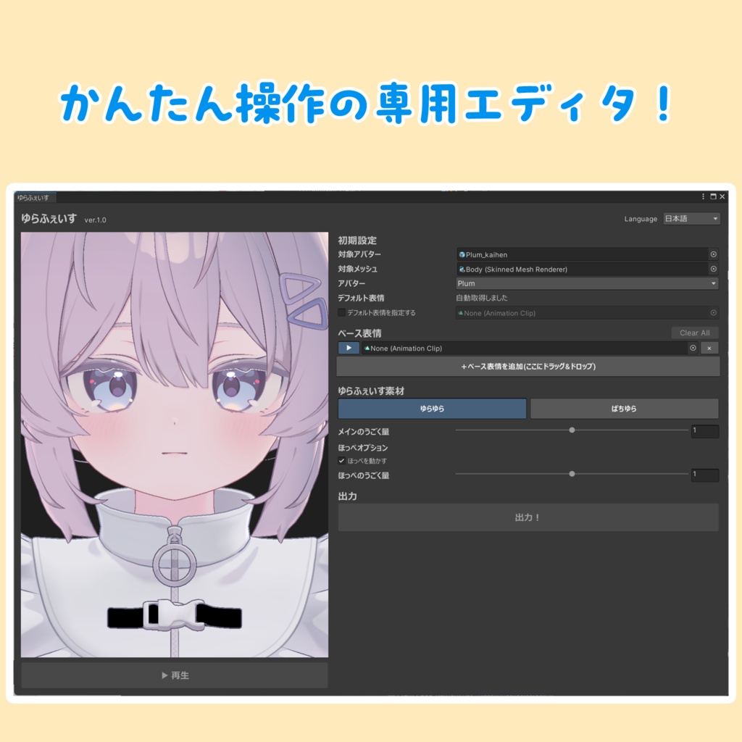Screen dimensions: 742x742
Task: Select the ゆらふぇいす window tab
Action: click(x=34, y=197)
